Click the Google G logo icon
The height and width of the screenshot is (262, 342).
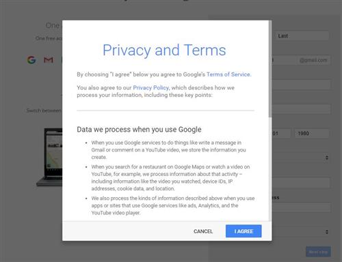pos(31,60)
